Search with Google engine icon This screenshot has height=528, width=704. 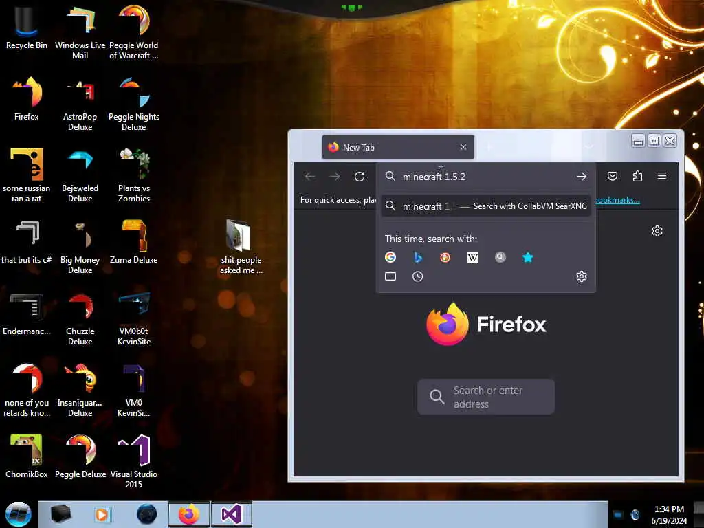point(390,257)
